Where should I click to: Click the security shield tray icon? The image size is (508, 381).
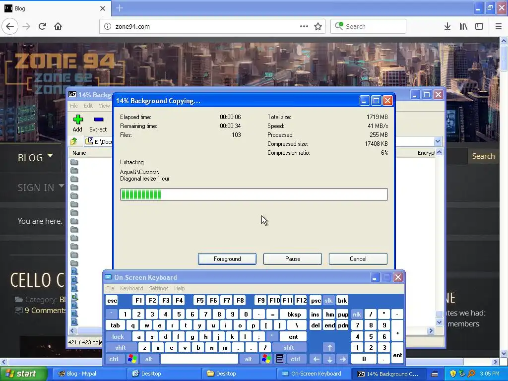pos(452,374)
